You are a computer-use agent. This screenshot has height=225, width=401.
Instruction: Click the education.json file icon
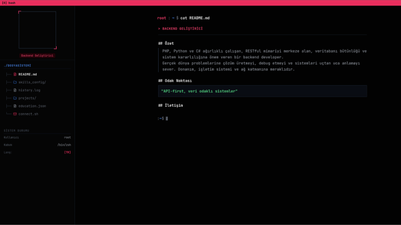click(x=15, y=106)
